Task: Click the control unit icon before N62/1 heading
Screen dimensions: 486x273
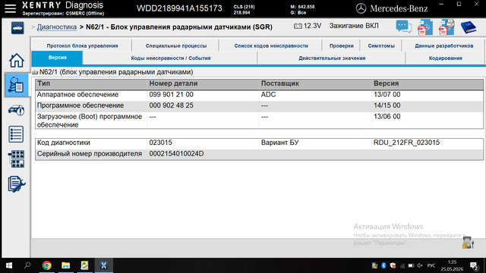Action: click(x=35, y=72)
